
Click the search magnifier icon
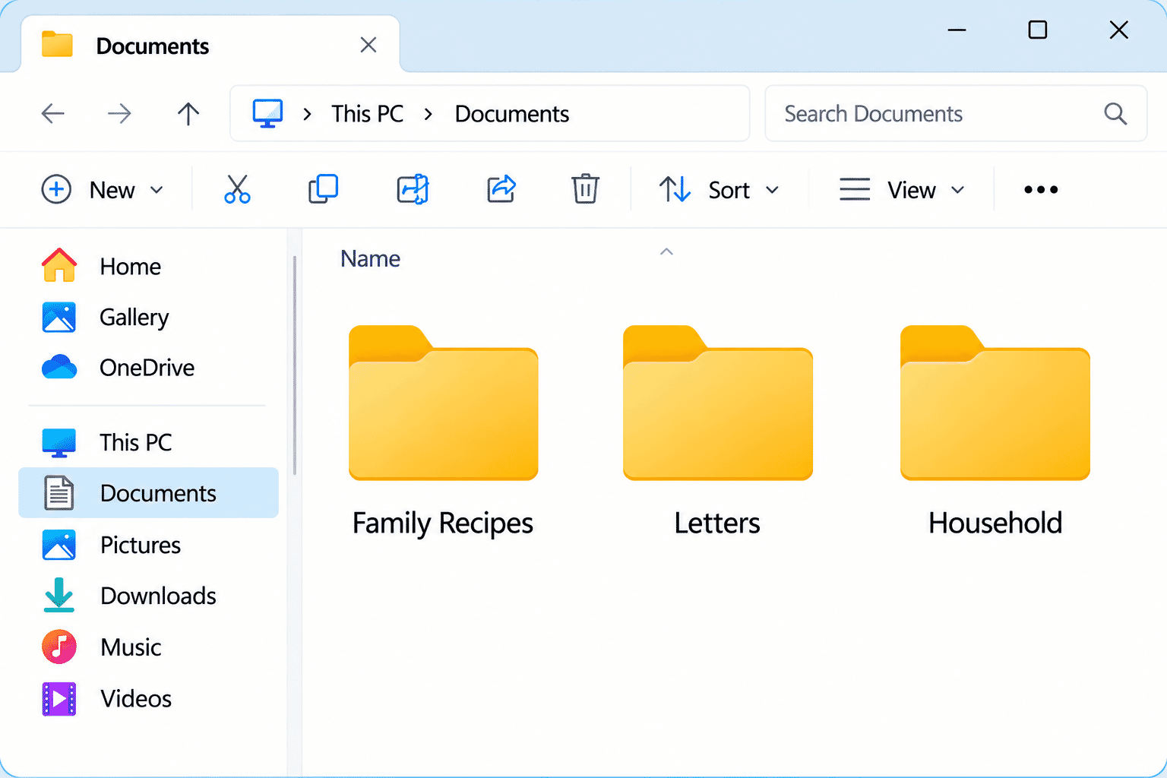(x=1115, y=114)
